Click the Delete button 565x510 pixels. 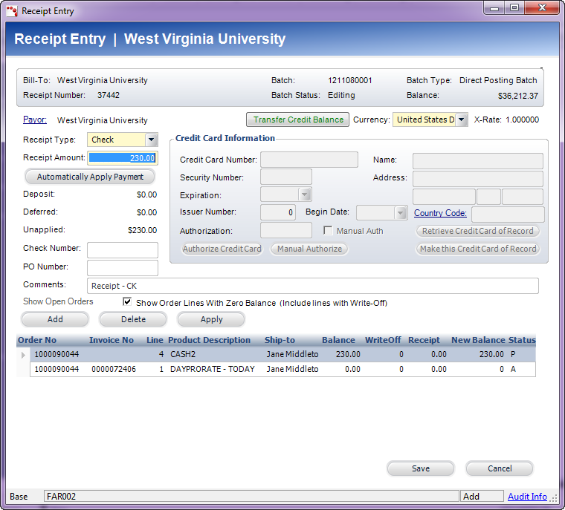(x=133, y=320)
